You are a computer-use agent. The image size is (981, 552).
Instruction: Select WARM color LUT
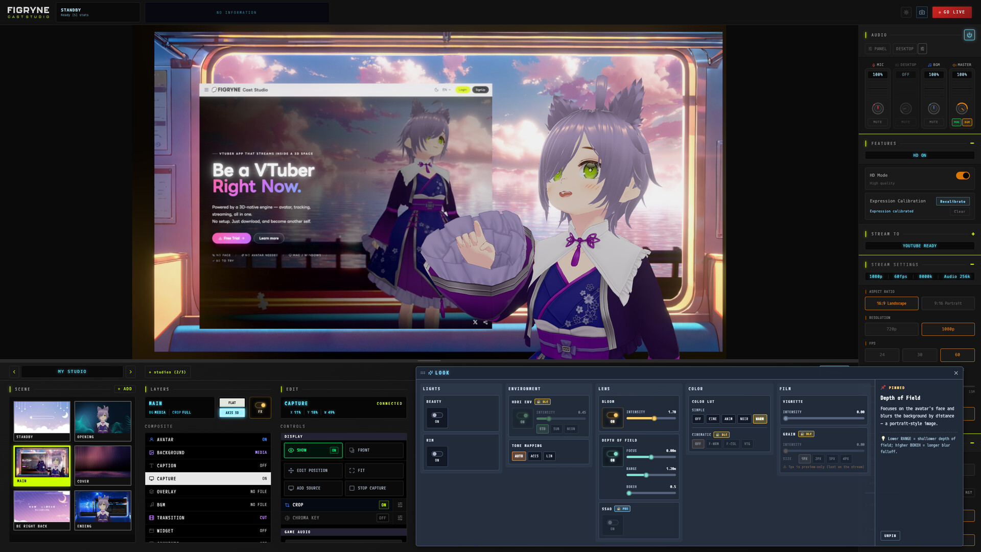pyautogui.click(x=760, y=419)
